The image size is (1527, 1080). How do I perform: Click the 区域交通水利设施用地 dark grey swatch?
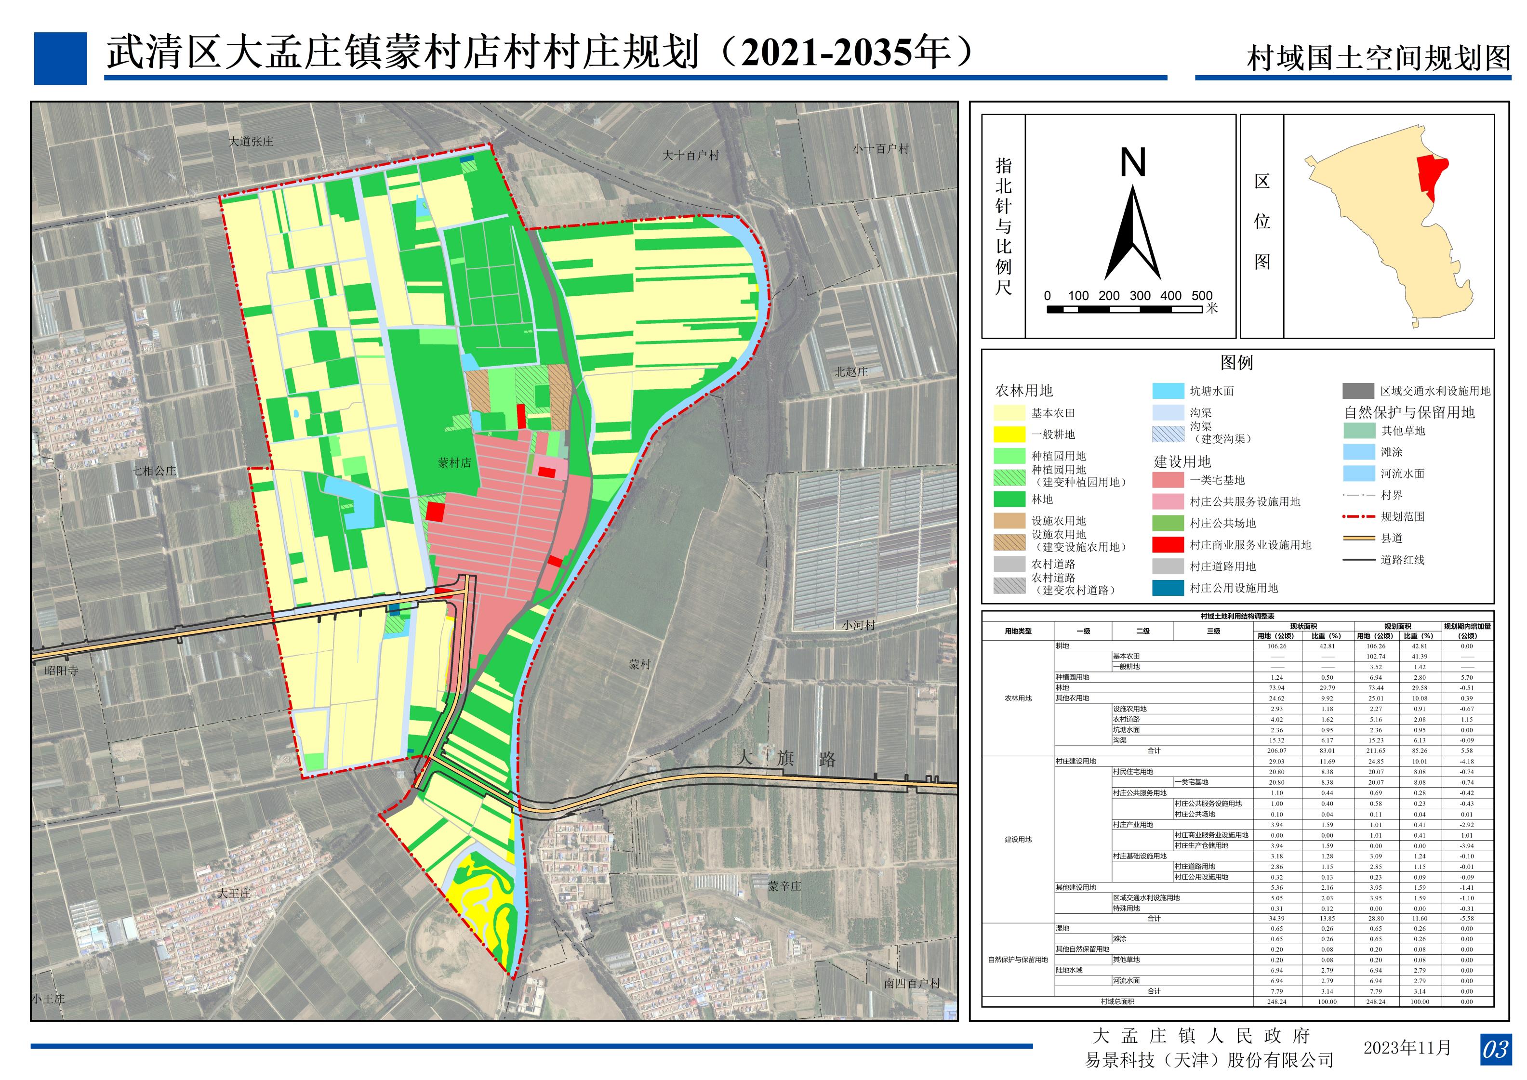click(x=1358, y=391)
